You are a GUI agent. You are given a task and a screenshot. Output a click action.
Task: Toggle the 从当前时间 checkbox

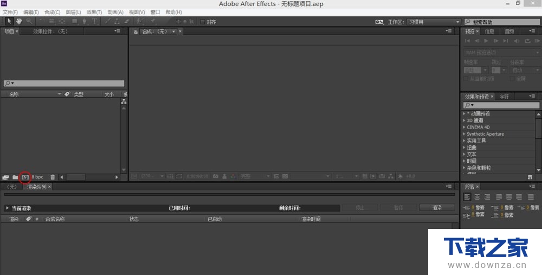pos(466,79)
